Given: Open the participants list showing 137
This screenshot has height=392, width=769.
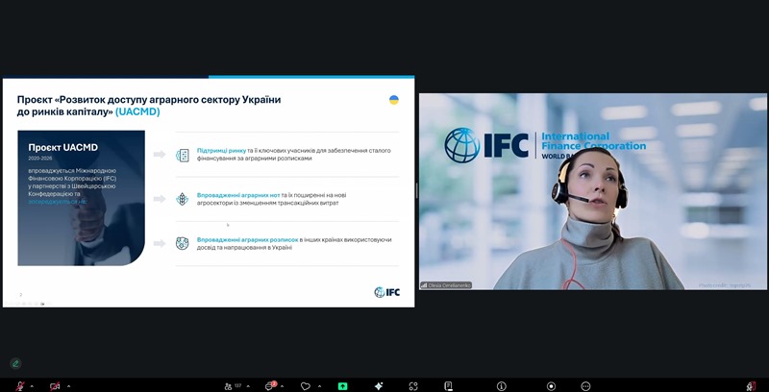Looking at the screenshot, I should (x=233, y=386).
